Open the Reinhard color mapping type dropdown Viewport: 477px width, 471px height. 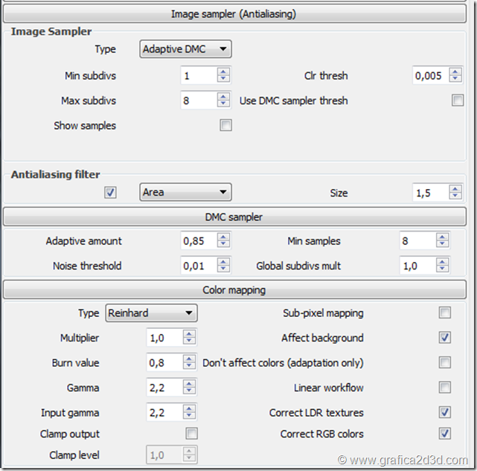coord(152,313)
